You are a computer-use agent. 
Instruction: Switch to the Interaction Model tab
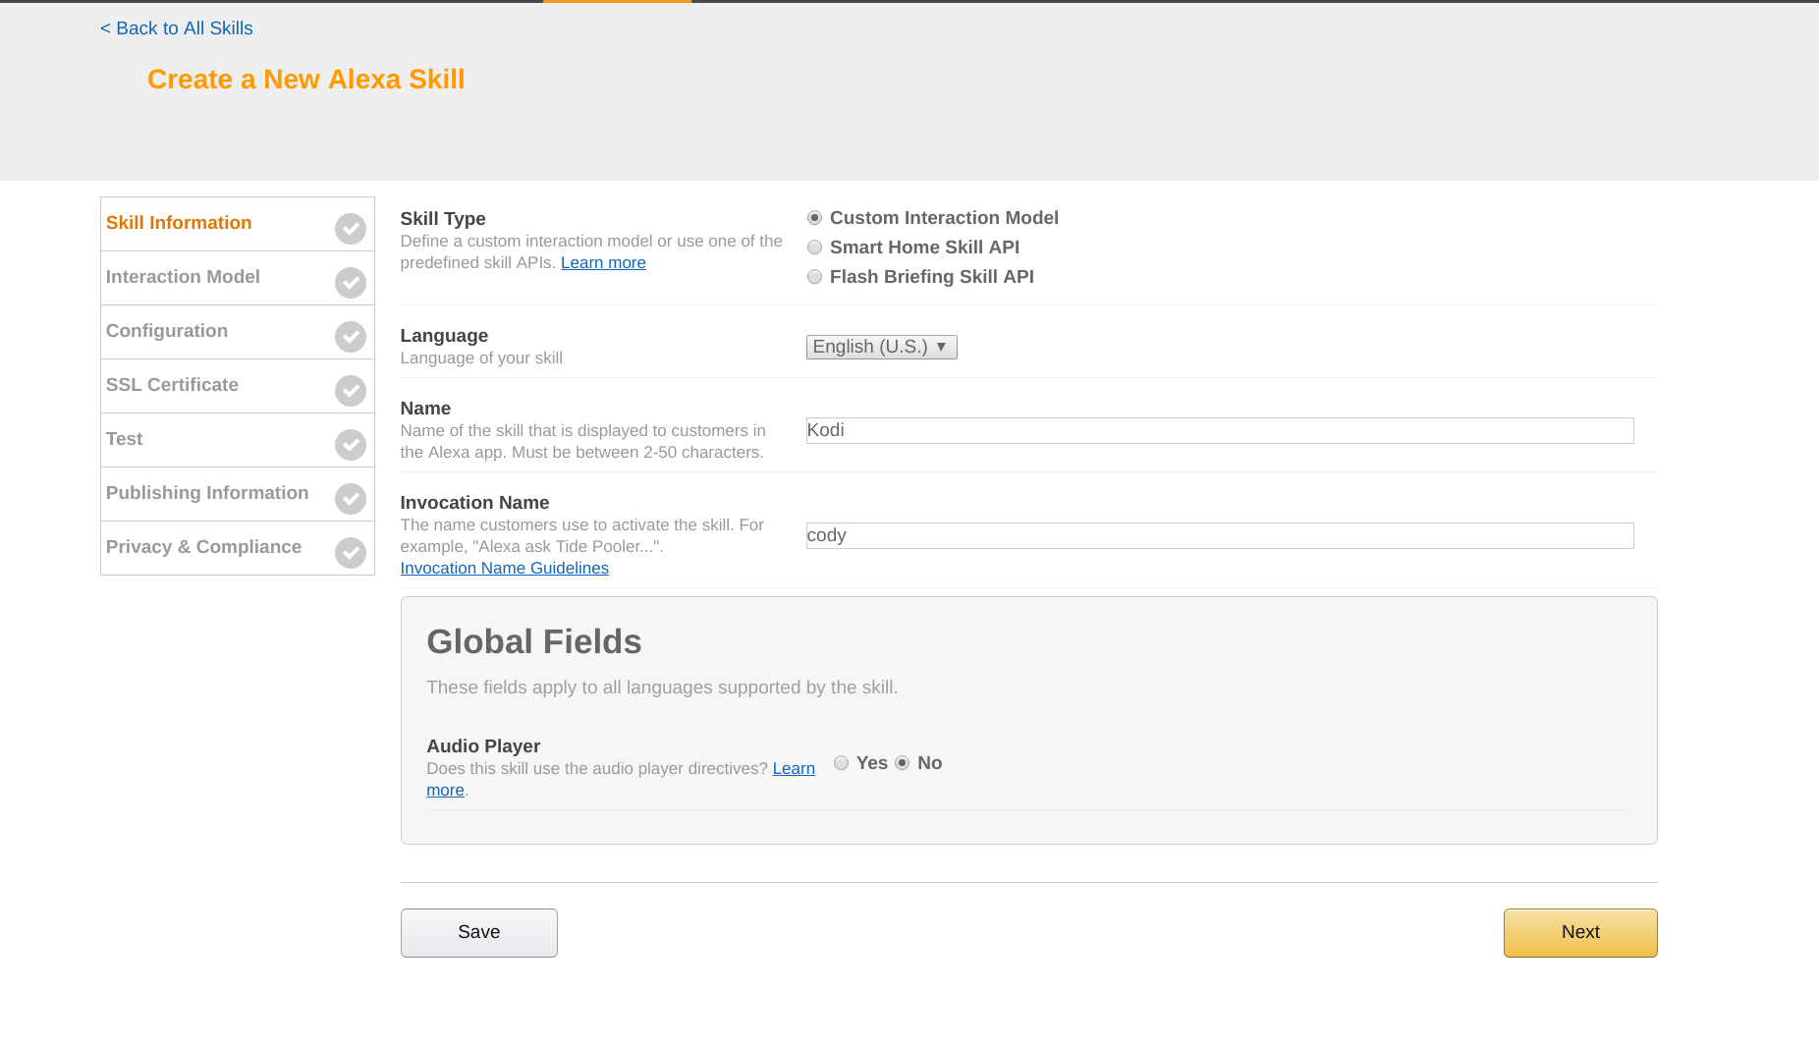(x=183, y=277)
